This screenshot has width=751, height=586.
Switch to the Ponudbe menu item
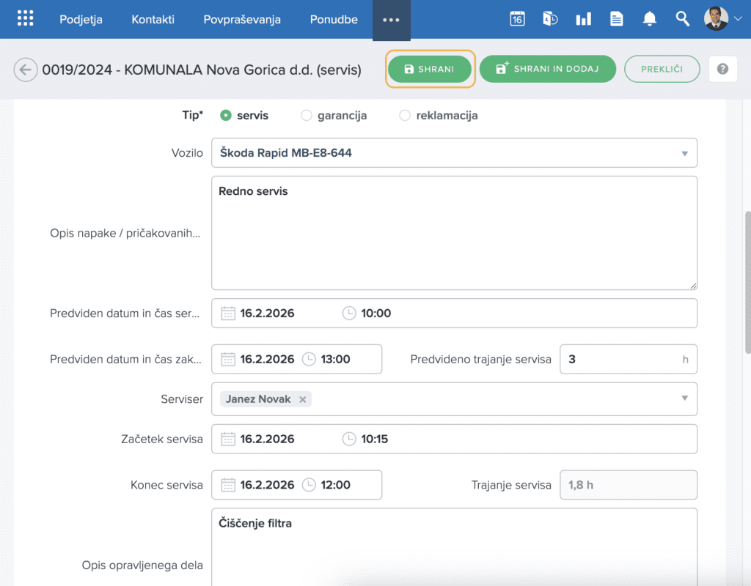click(x=334, y=19)
